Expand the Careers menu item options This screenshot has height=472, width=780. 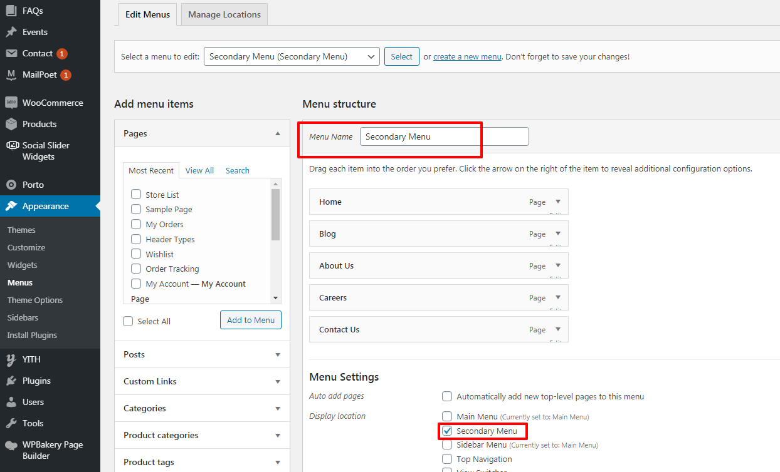point(557,297)
